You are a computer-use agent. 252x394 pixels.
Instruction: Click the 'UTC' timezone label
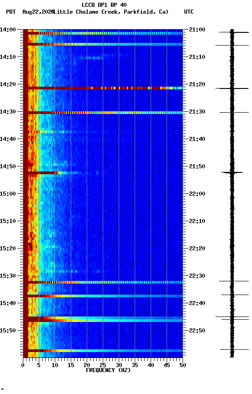pos(189,12)
